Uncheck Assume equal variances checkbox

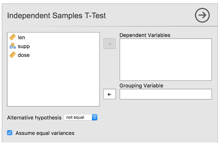pos(10,133)
